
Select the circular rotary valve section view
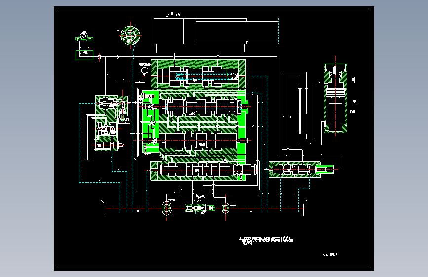tap(130, 35)
